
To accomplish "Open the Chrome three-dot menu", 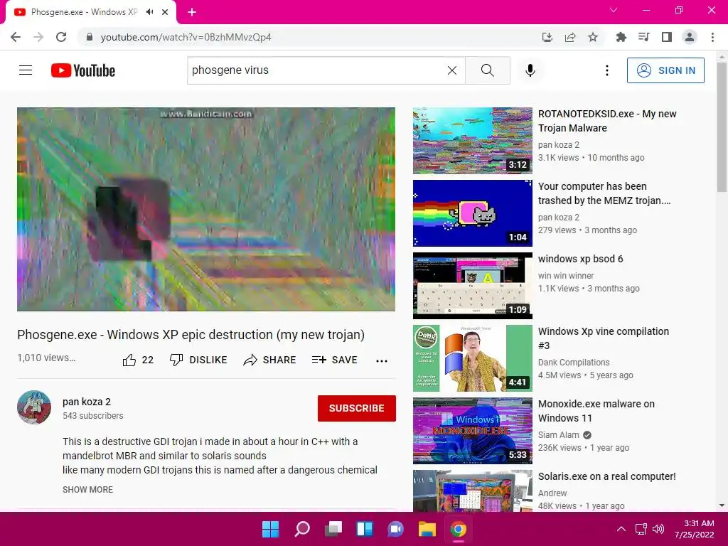I will (712, 37).
